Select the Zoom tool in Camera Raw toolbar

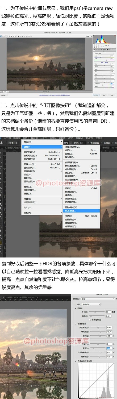1,36
